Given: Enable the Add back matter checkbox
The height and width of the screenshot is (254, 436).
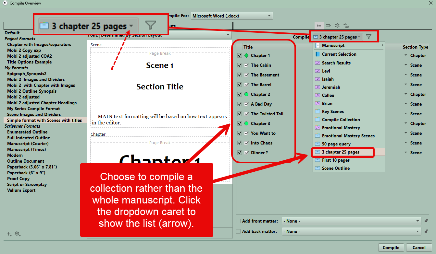Looking at the screenshot, I should point(238,231).
